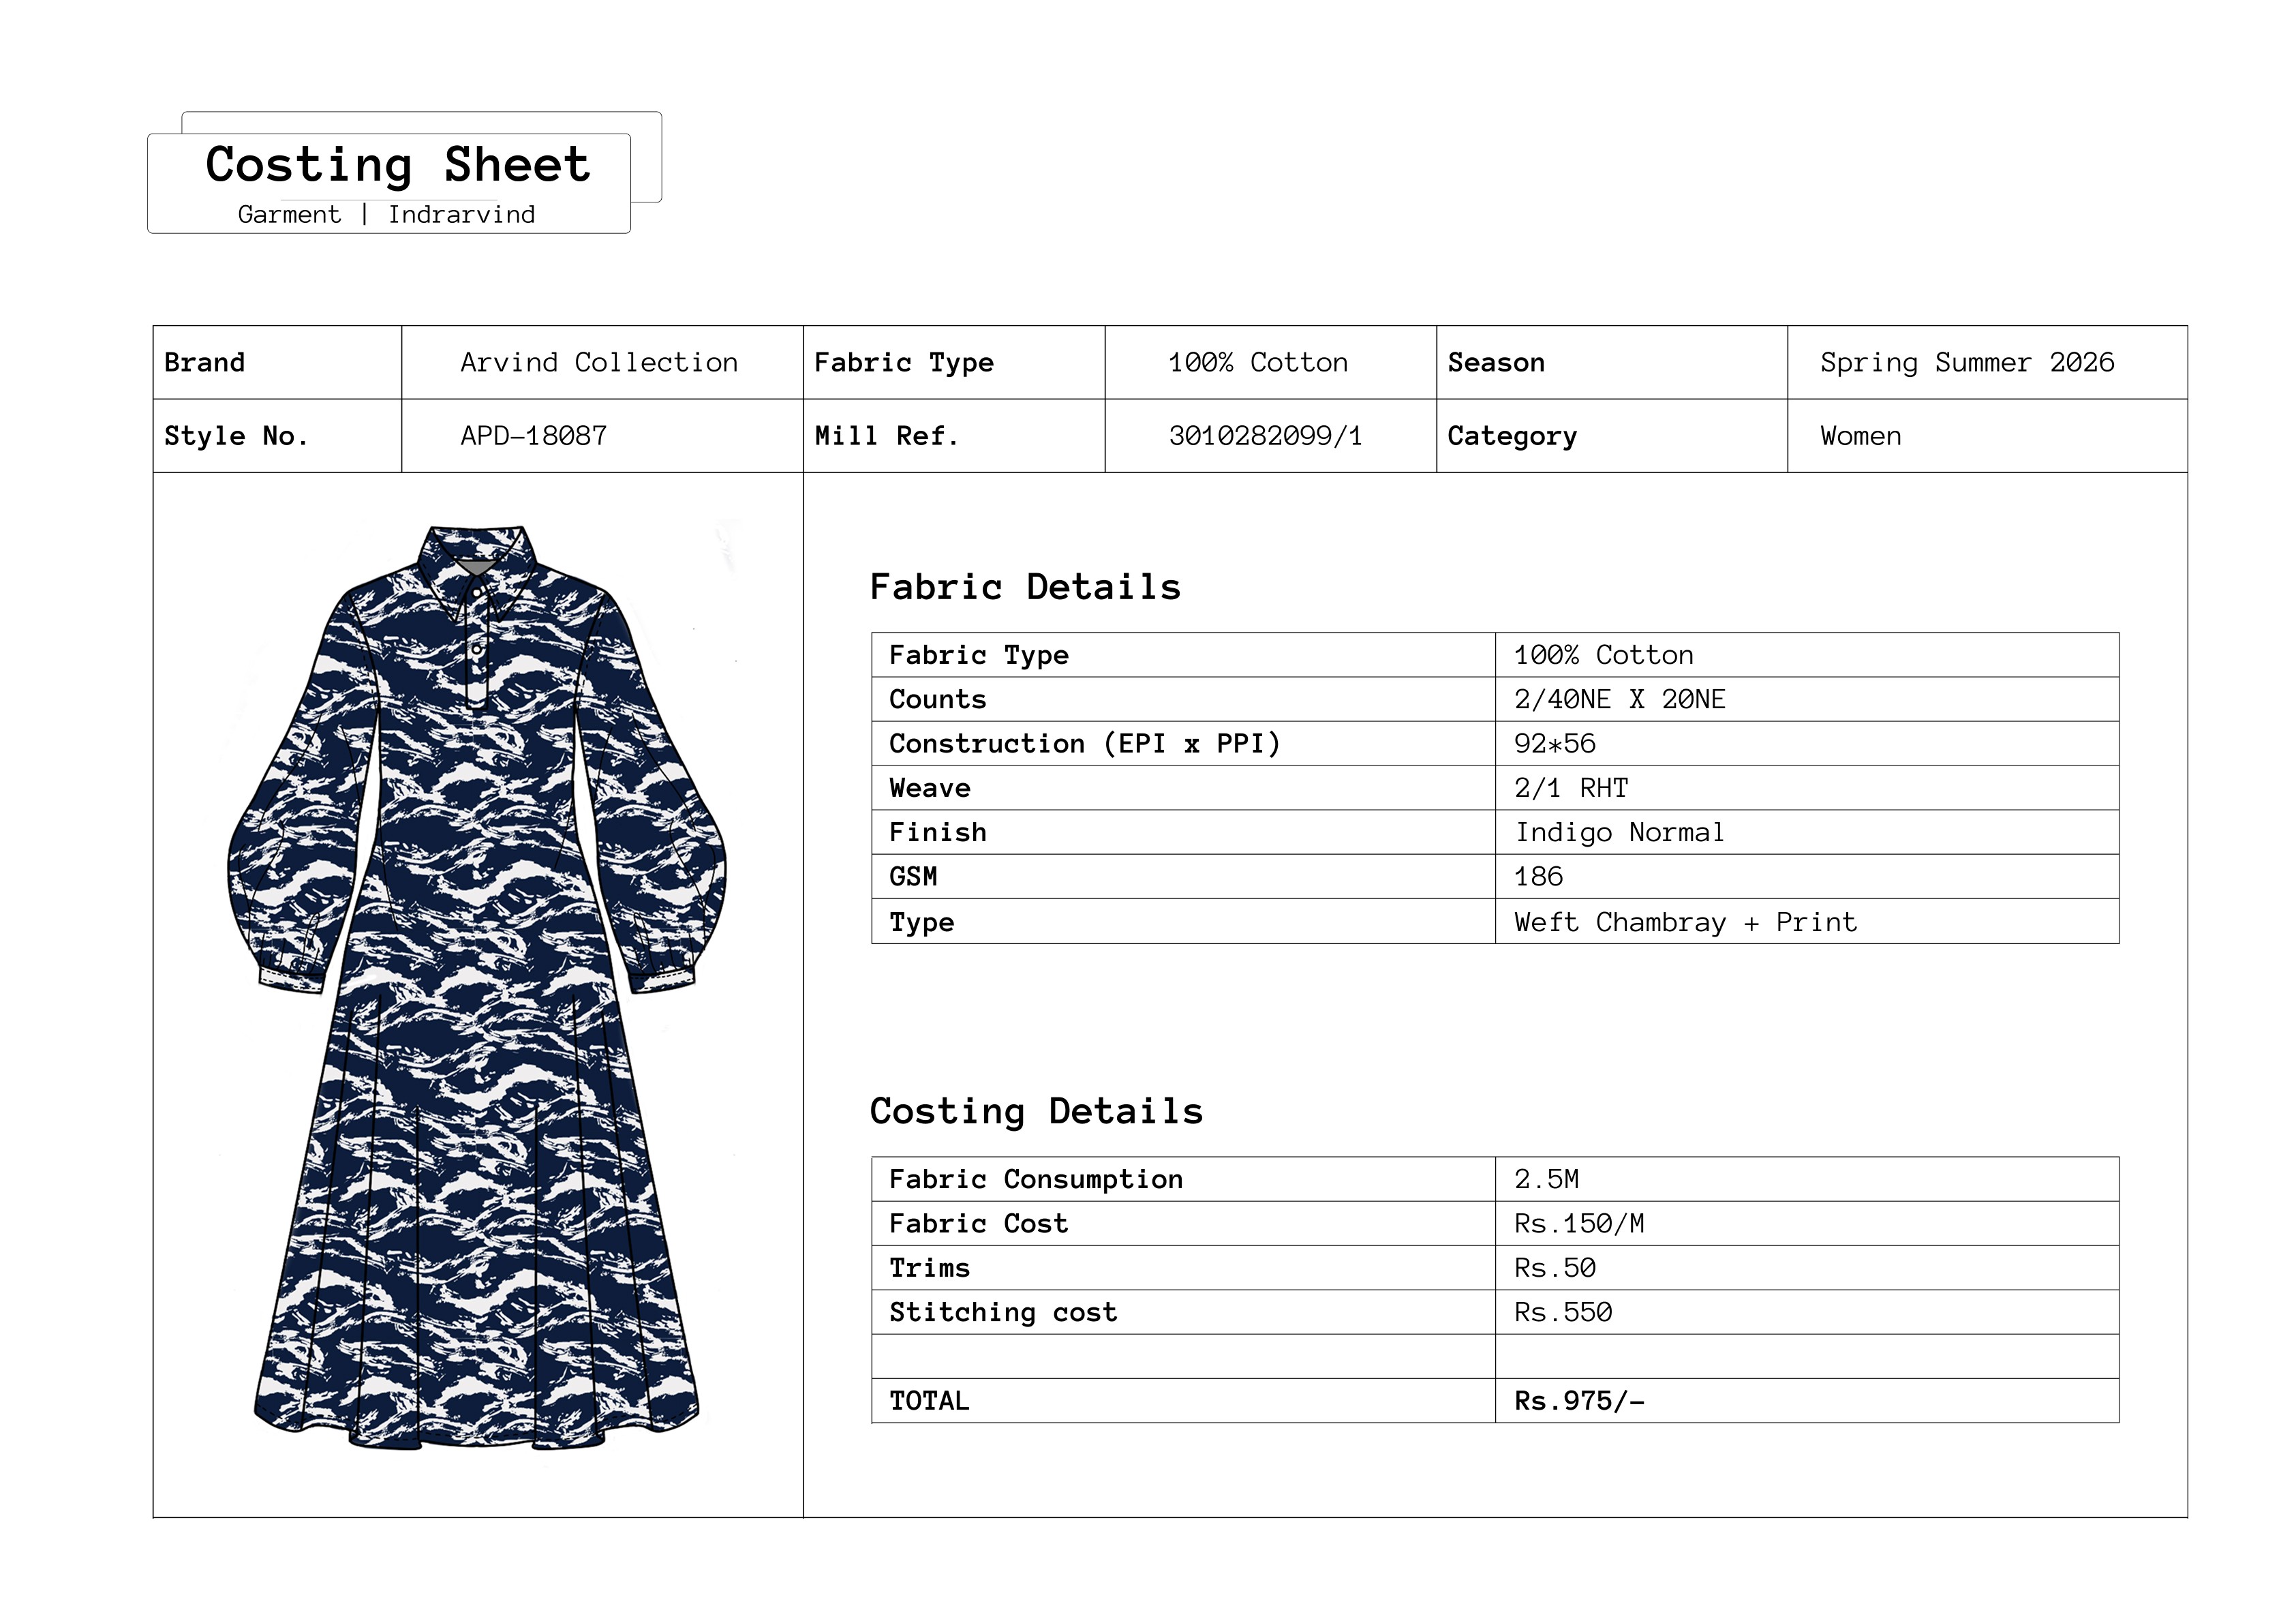
Task: Click the Fabric Details heading
Action: [1025, 588]
